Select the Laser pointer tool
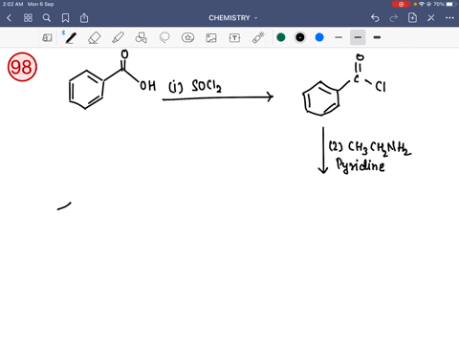Image resolution: width=459 pixels, height=344 pixels. point(258,37)
